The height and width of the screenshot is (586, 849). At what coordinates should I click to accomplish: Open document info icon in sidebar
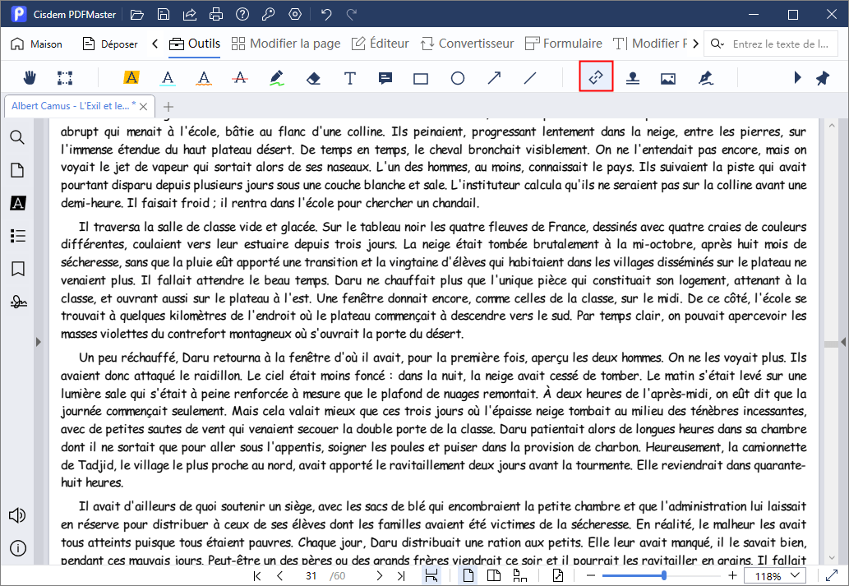pyautogui.click(x=18, y=548)
